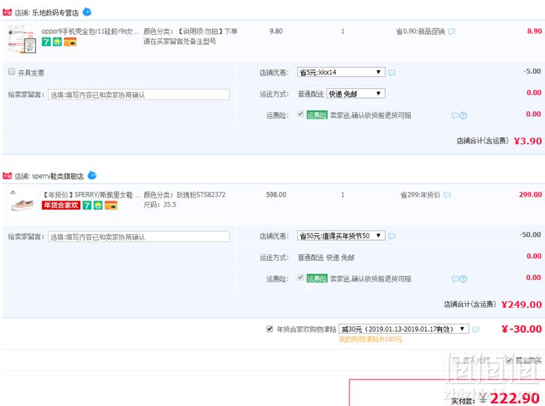Open 快递 免邮 shipping method dropdown

pyautogui.click(x=356, y=94)
